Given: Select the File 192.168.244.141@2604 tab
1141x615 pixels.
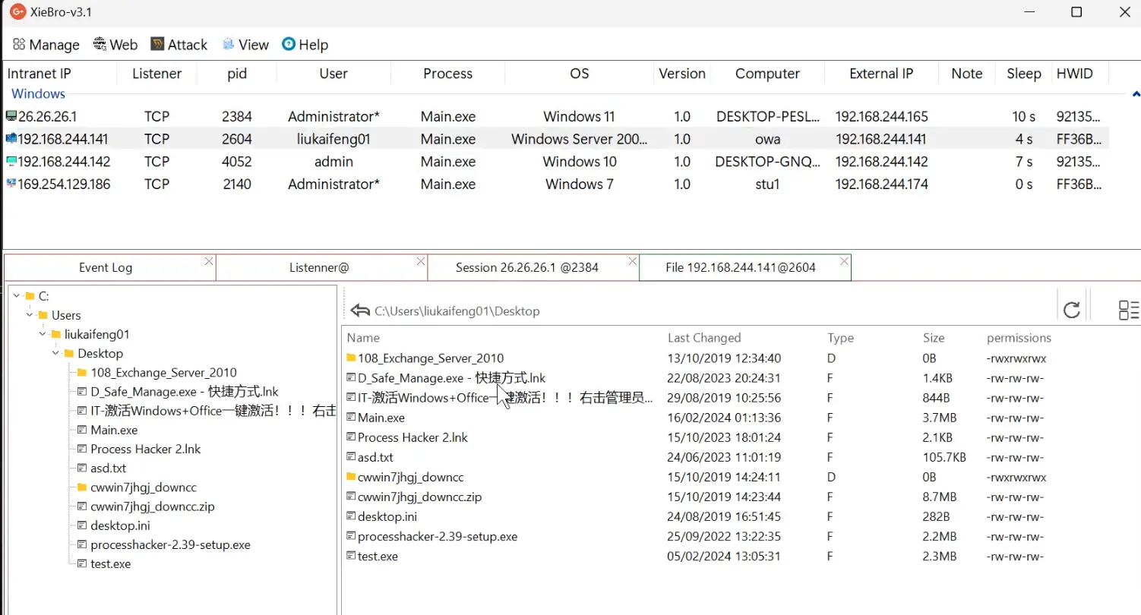Looking at the screenshot, I should point(741,267).
